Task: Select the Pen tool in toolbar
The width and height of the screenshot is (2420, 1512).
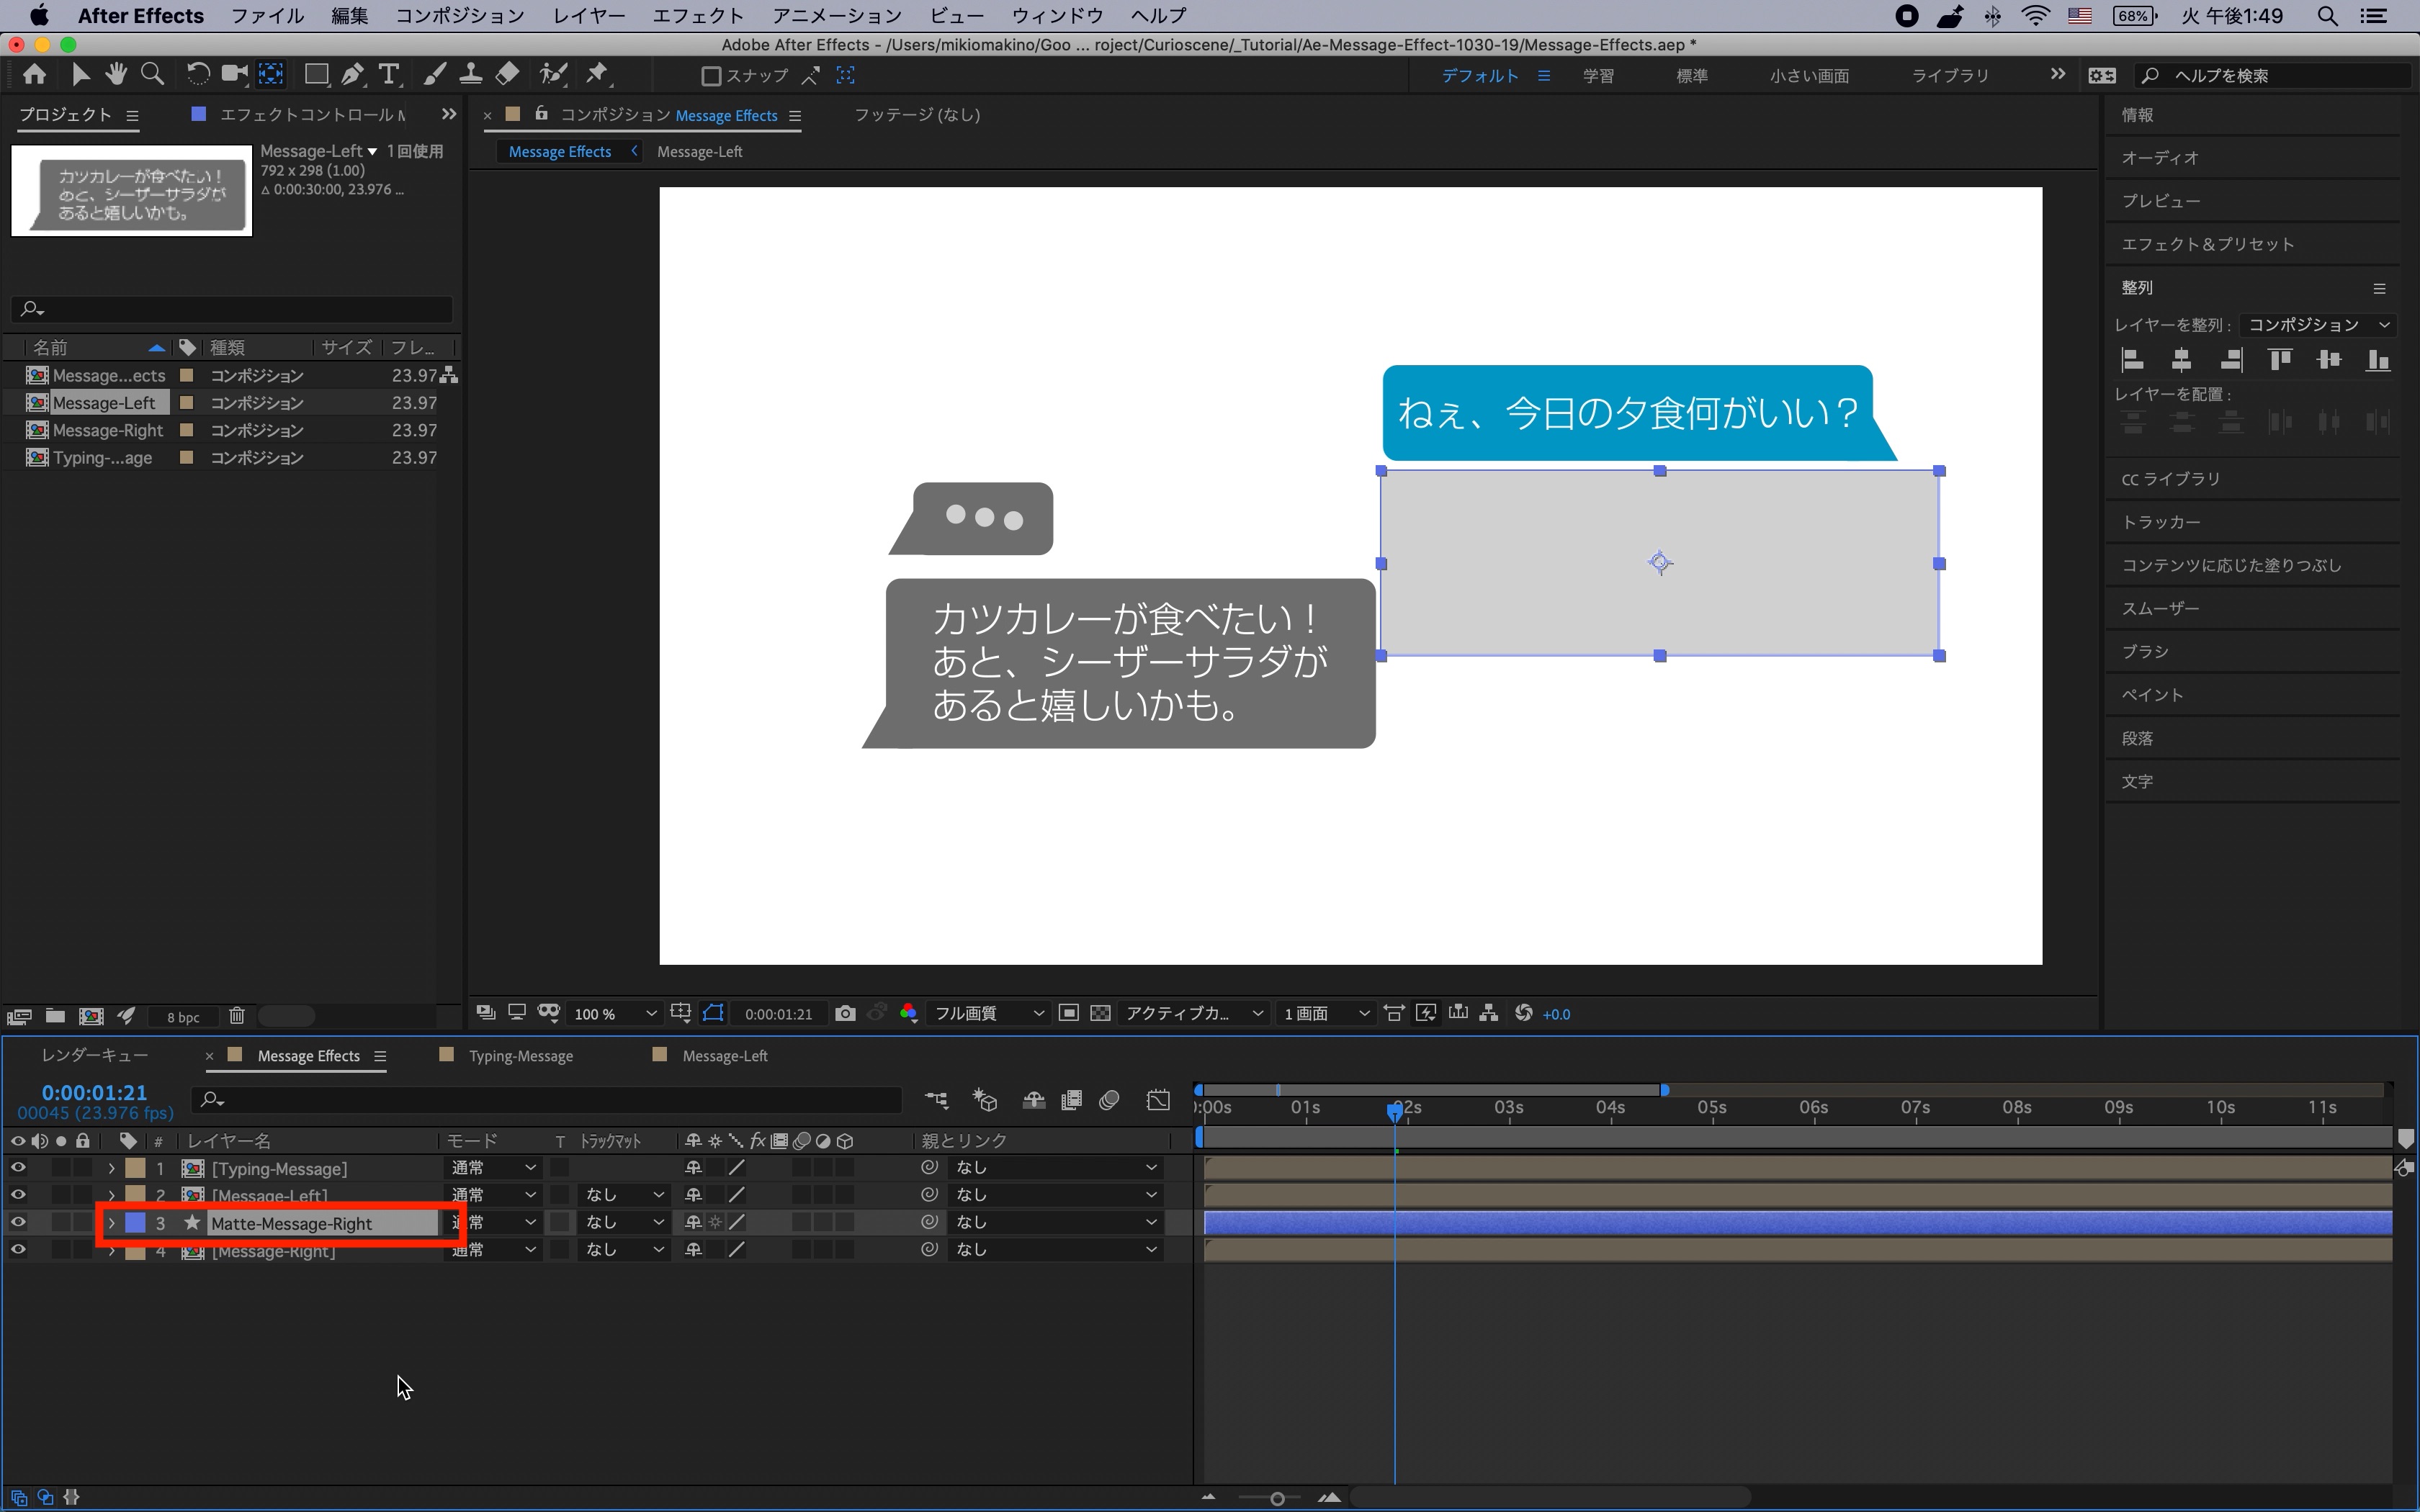Action: (x=352, y=75)
